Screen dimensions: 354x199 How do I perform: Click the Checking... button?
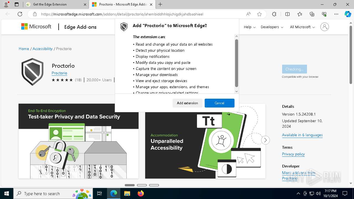pos(294,69)
